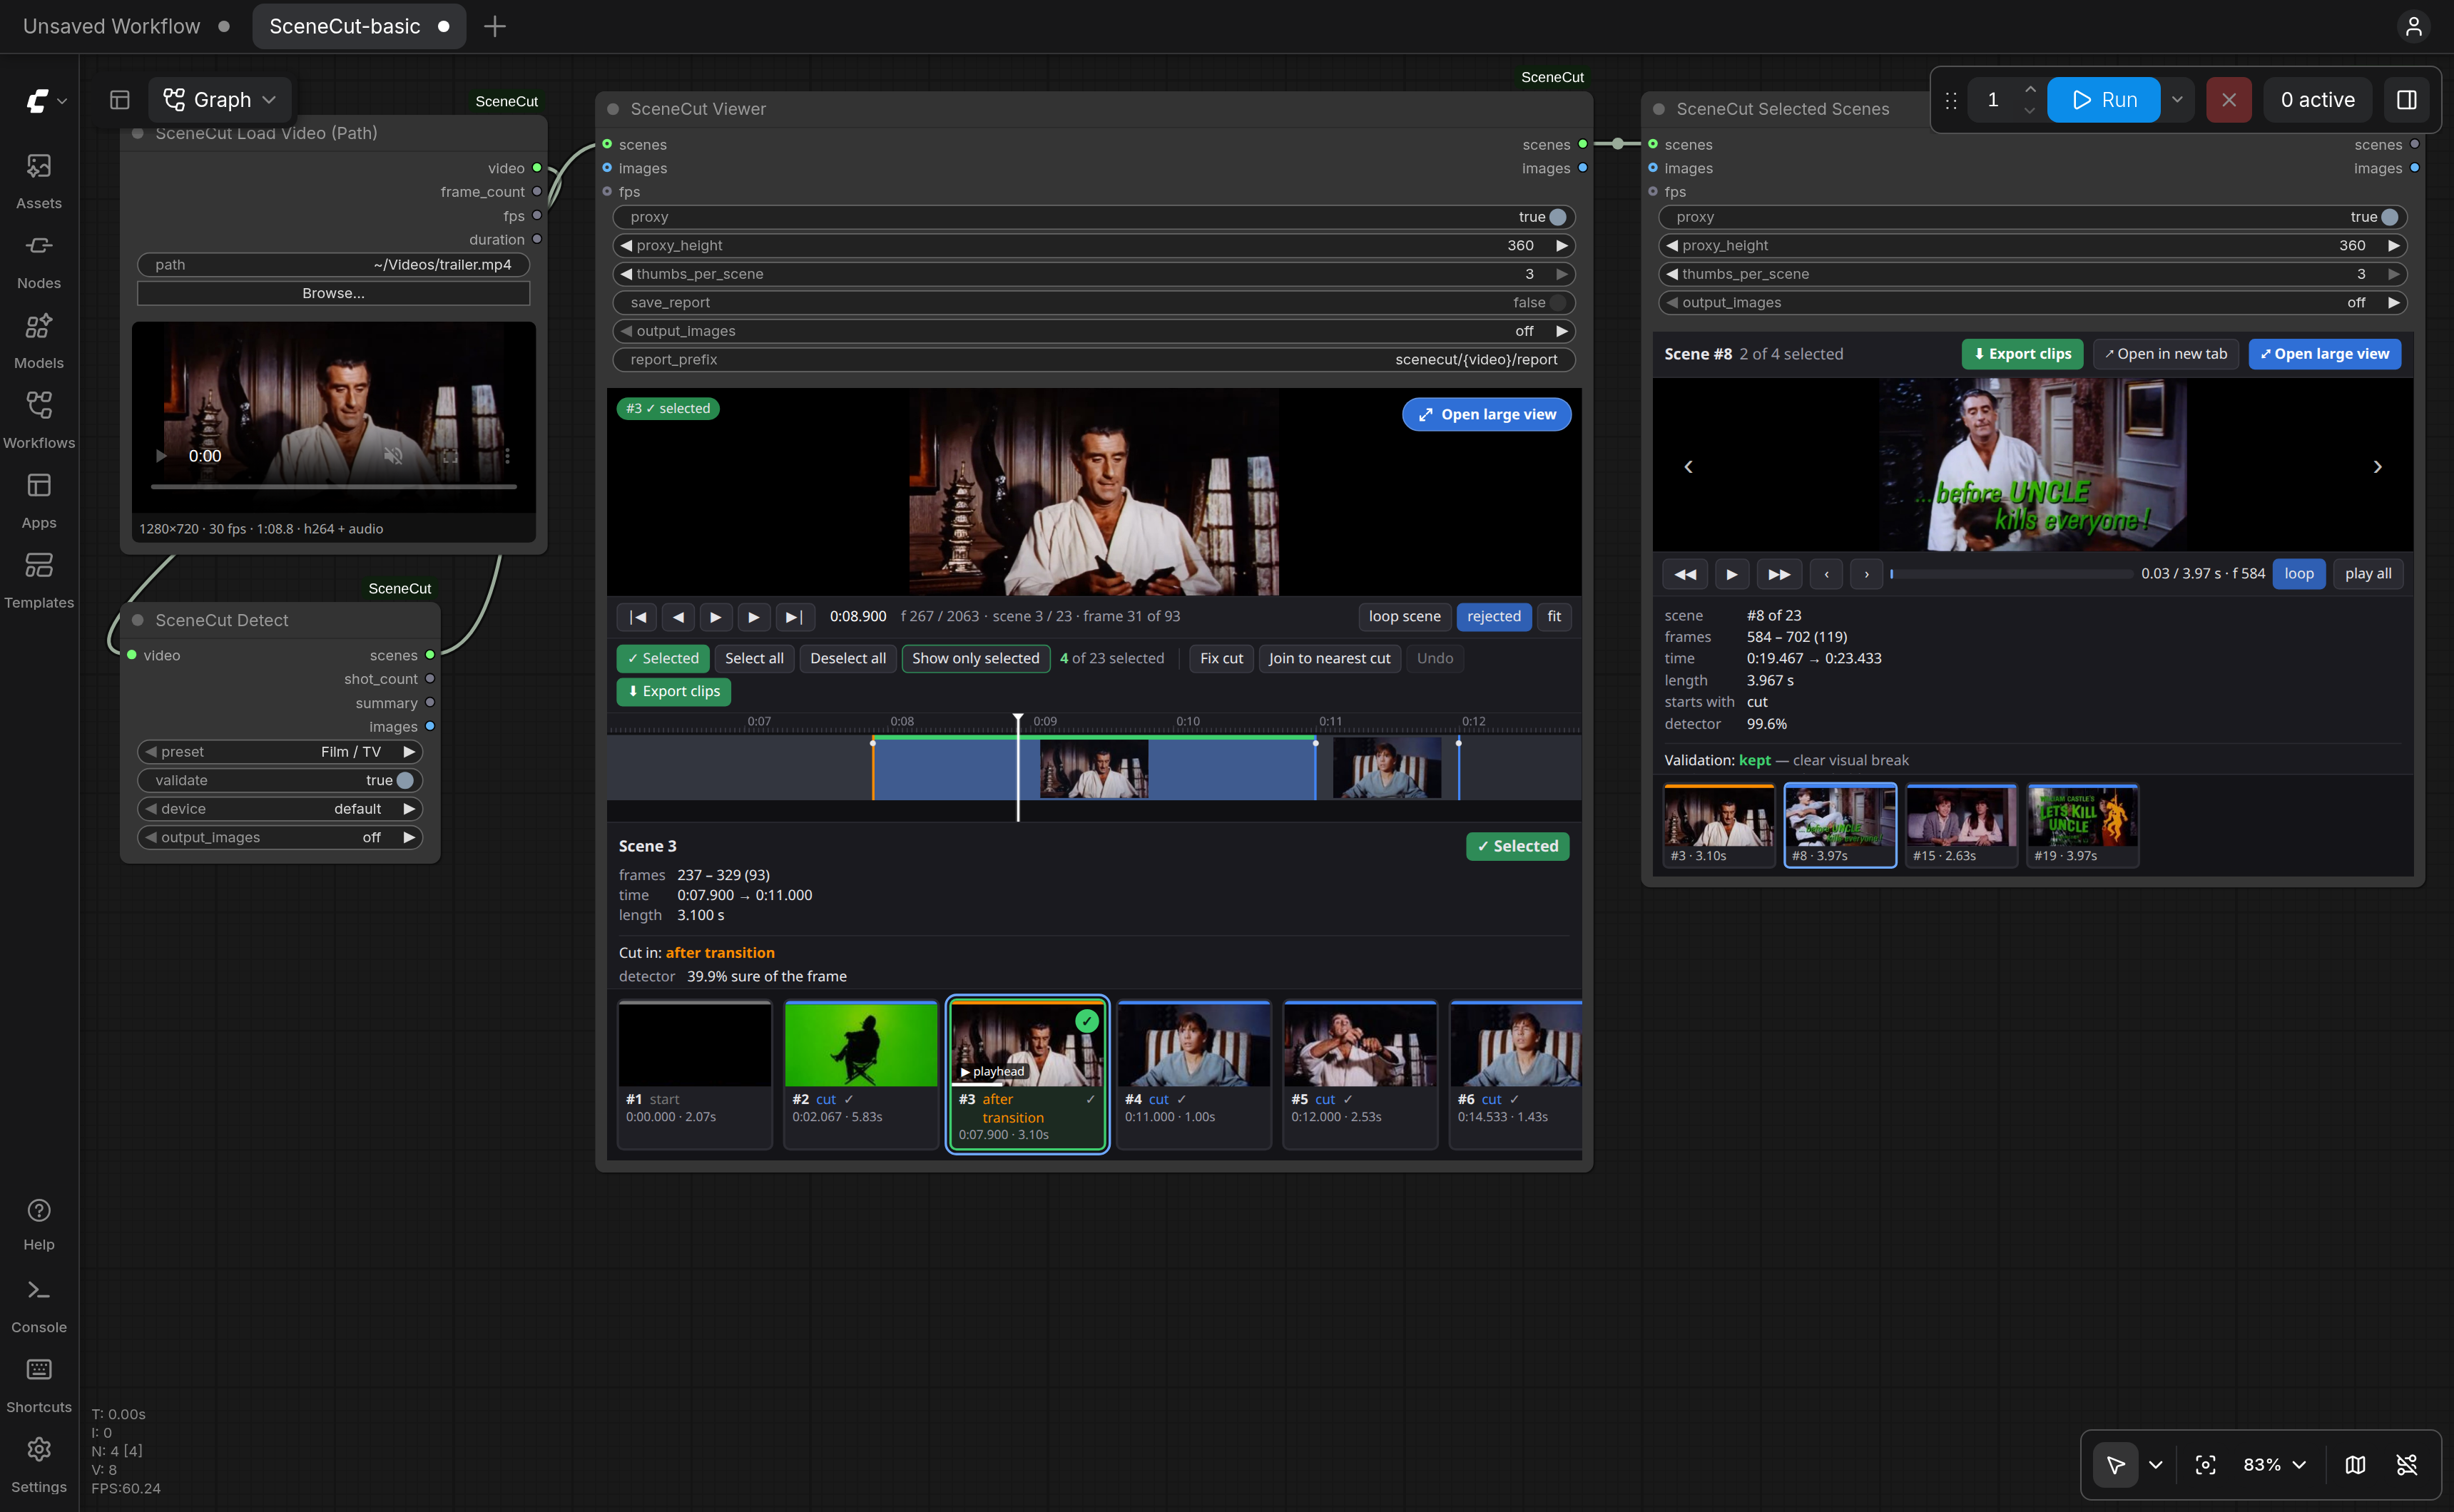Click Browse... in Load Video node
This screenshot has height=1512, width=2454.
[x=333, y=293]
